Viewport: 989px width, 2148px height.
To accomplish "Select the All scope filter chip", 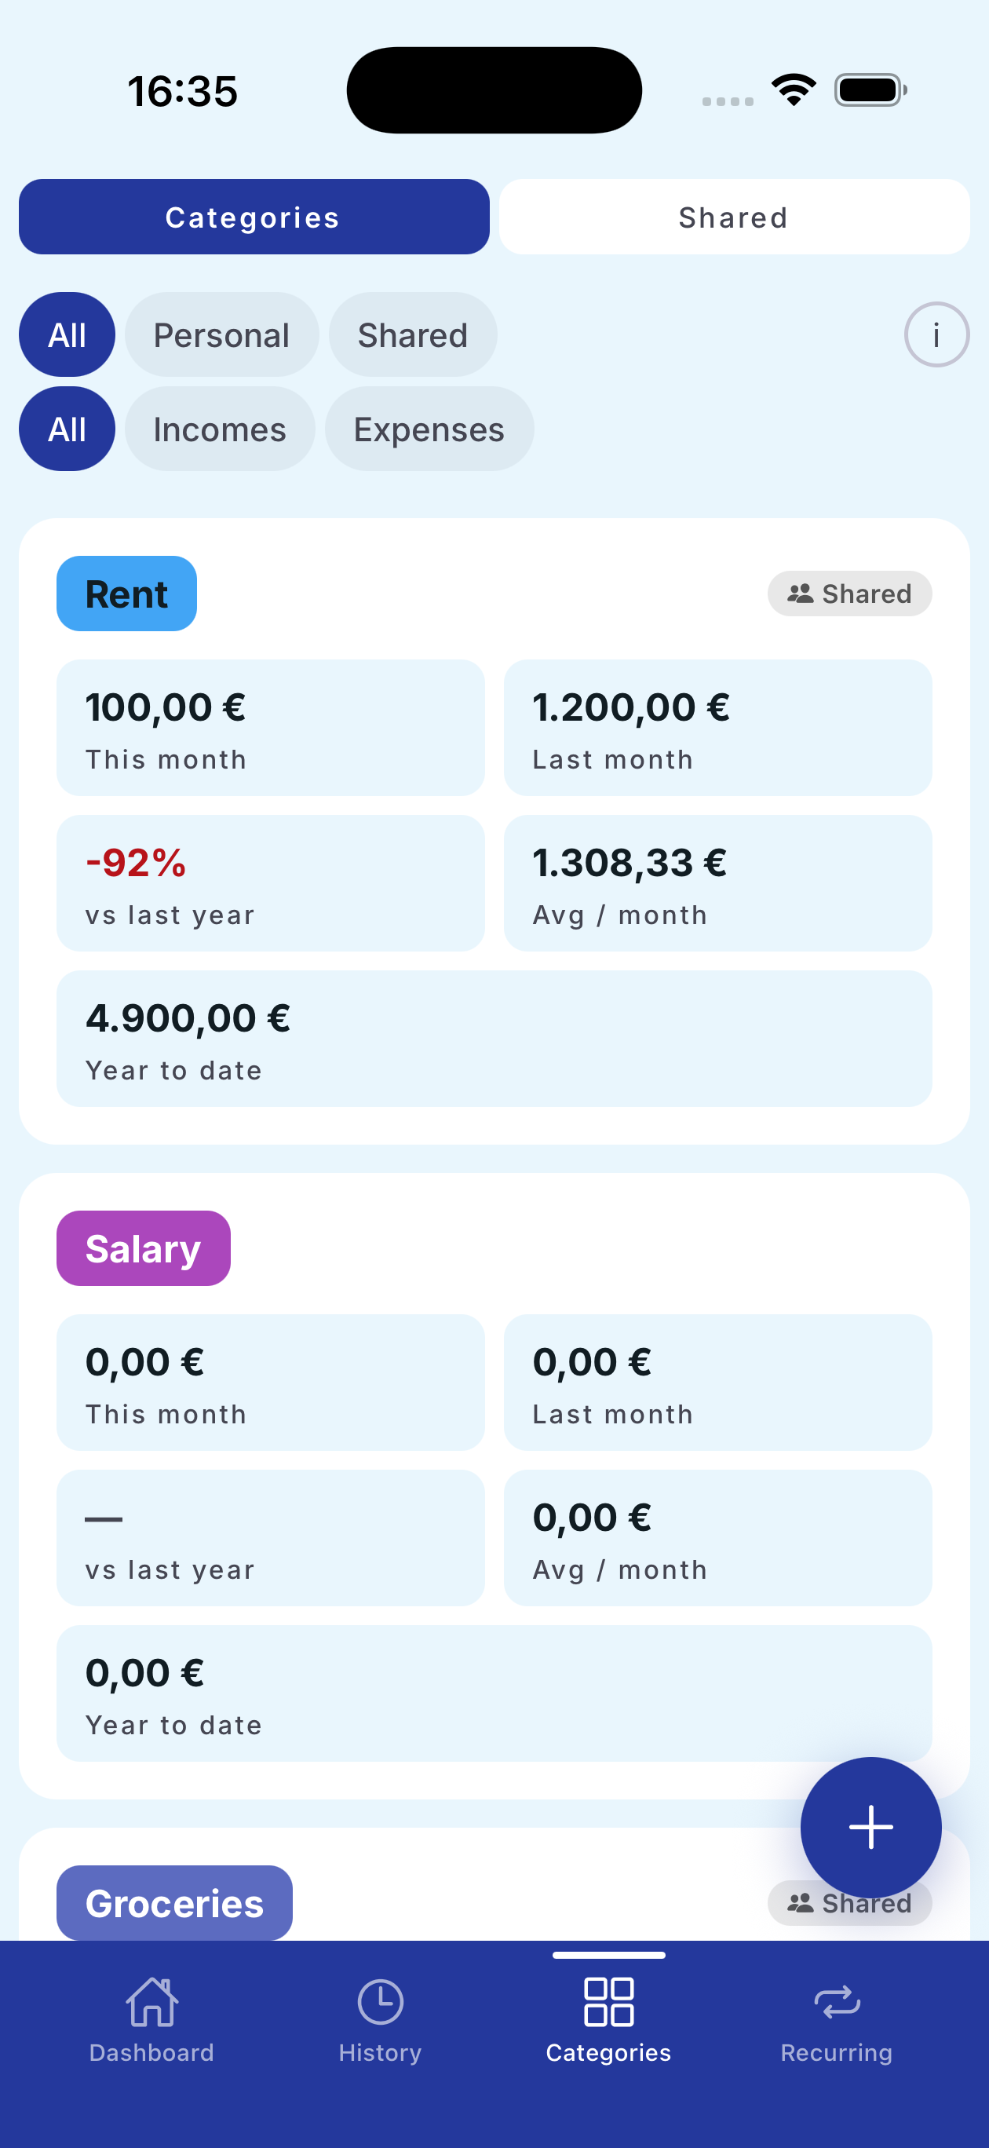I will point(67,335).
